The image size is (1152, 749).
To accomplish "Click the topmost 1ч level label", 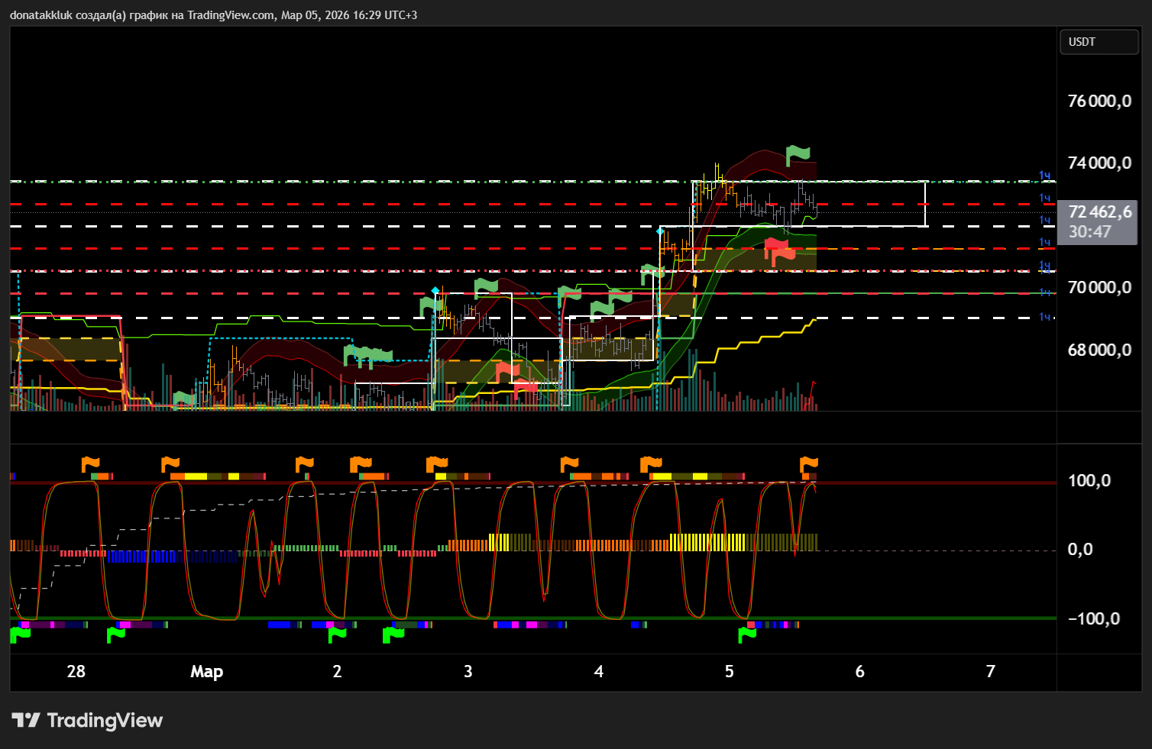I will pos(1044,176).
